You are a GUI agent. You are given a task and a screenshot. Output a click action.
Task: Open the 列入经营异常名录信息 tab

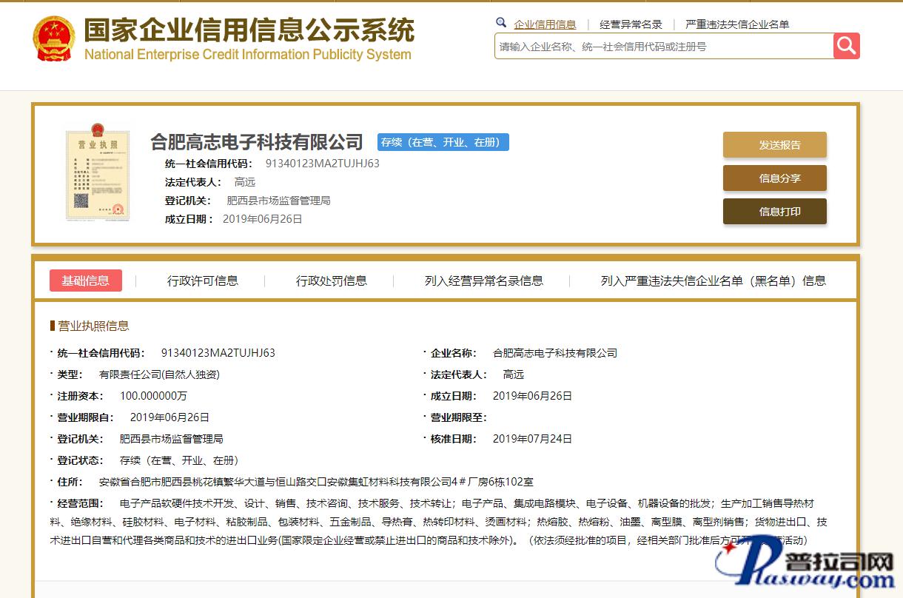(484, 280)
